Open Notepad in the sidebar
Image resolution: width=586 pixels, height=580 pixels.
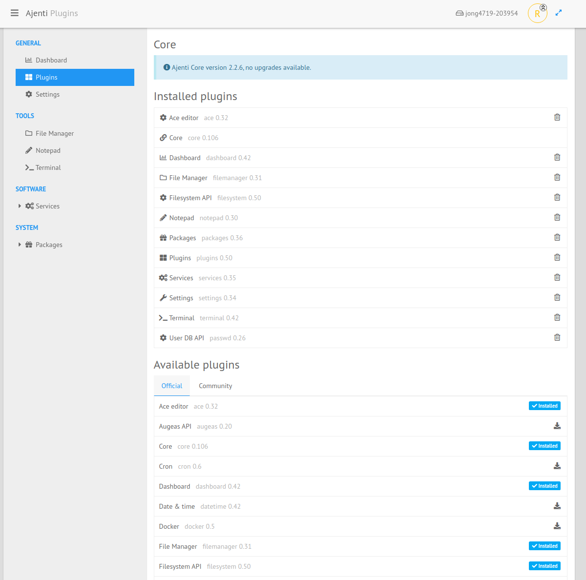[75, 150]
